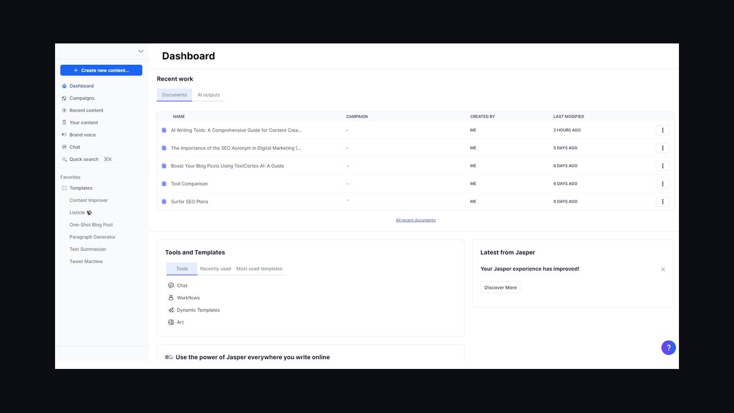Click Create new content button

(x=102, y=70)
